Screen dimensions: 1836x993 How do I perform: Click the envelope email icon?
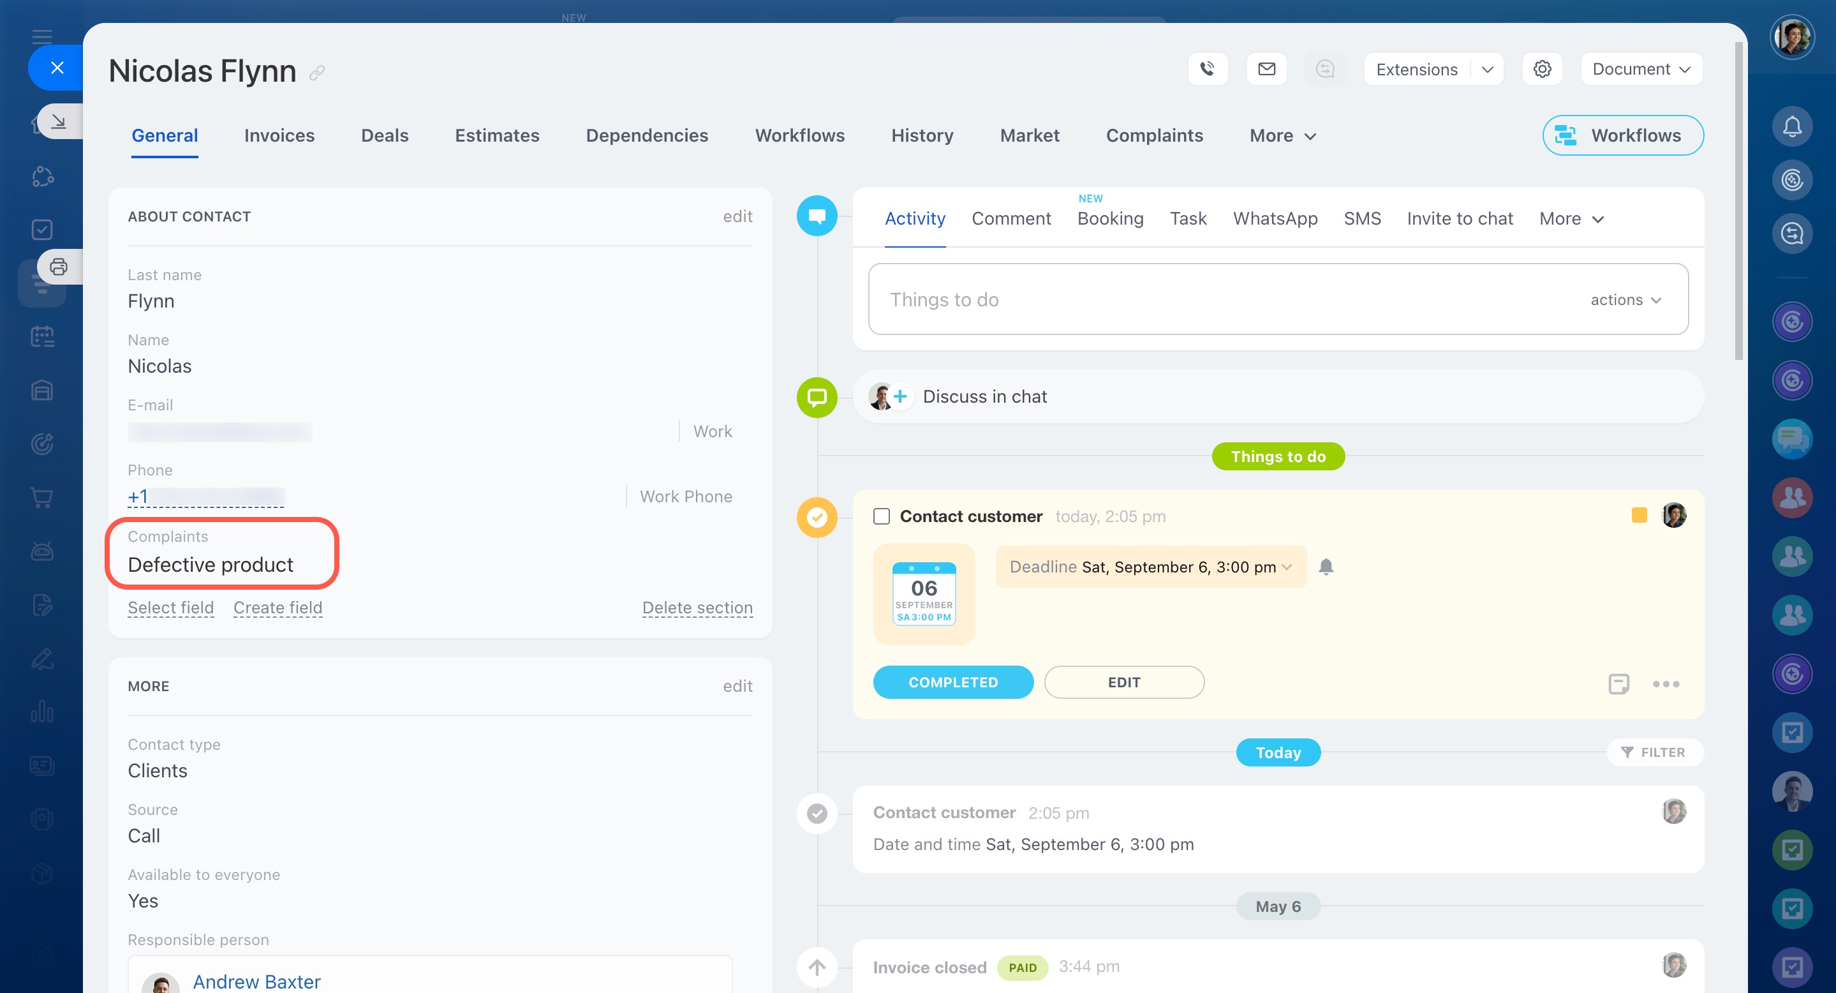pyautogui.click(x=1266, y=69)
